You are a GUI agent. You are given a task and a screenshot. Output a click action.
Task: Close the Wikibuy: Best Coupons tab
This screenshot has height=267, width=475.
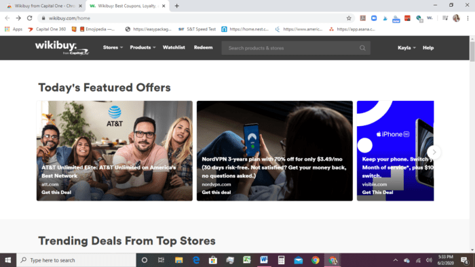[x=164, y=5]
